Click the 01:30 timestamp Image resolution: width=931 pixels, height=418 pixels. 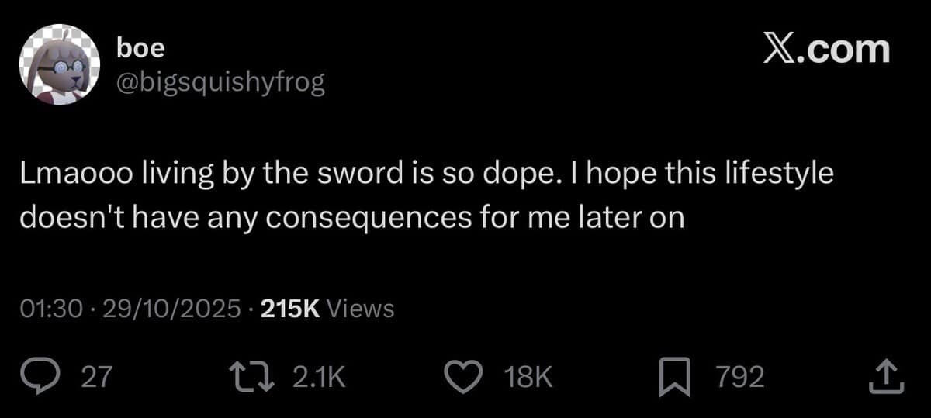50,309
